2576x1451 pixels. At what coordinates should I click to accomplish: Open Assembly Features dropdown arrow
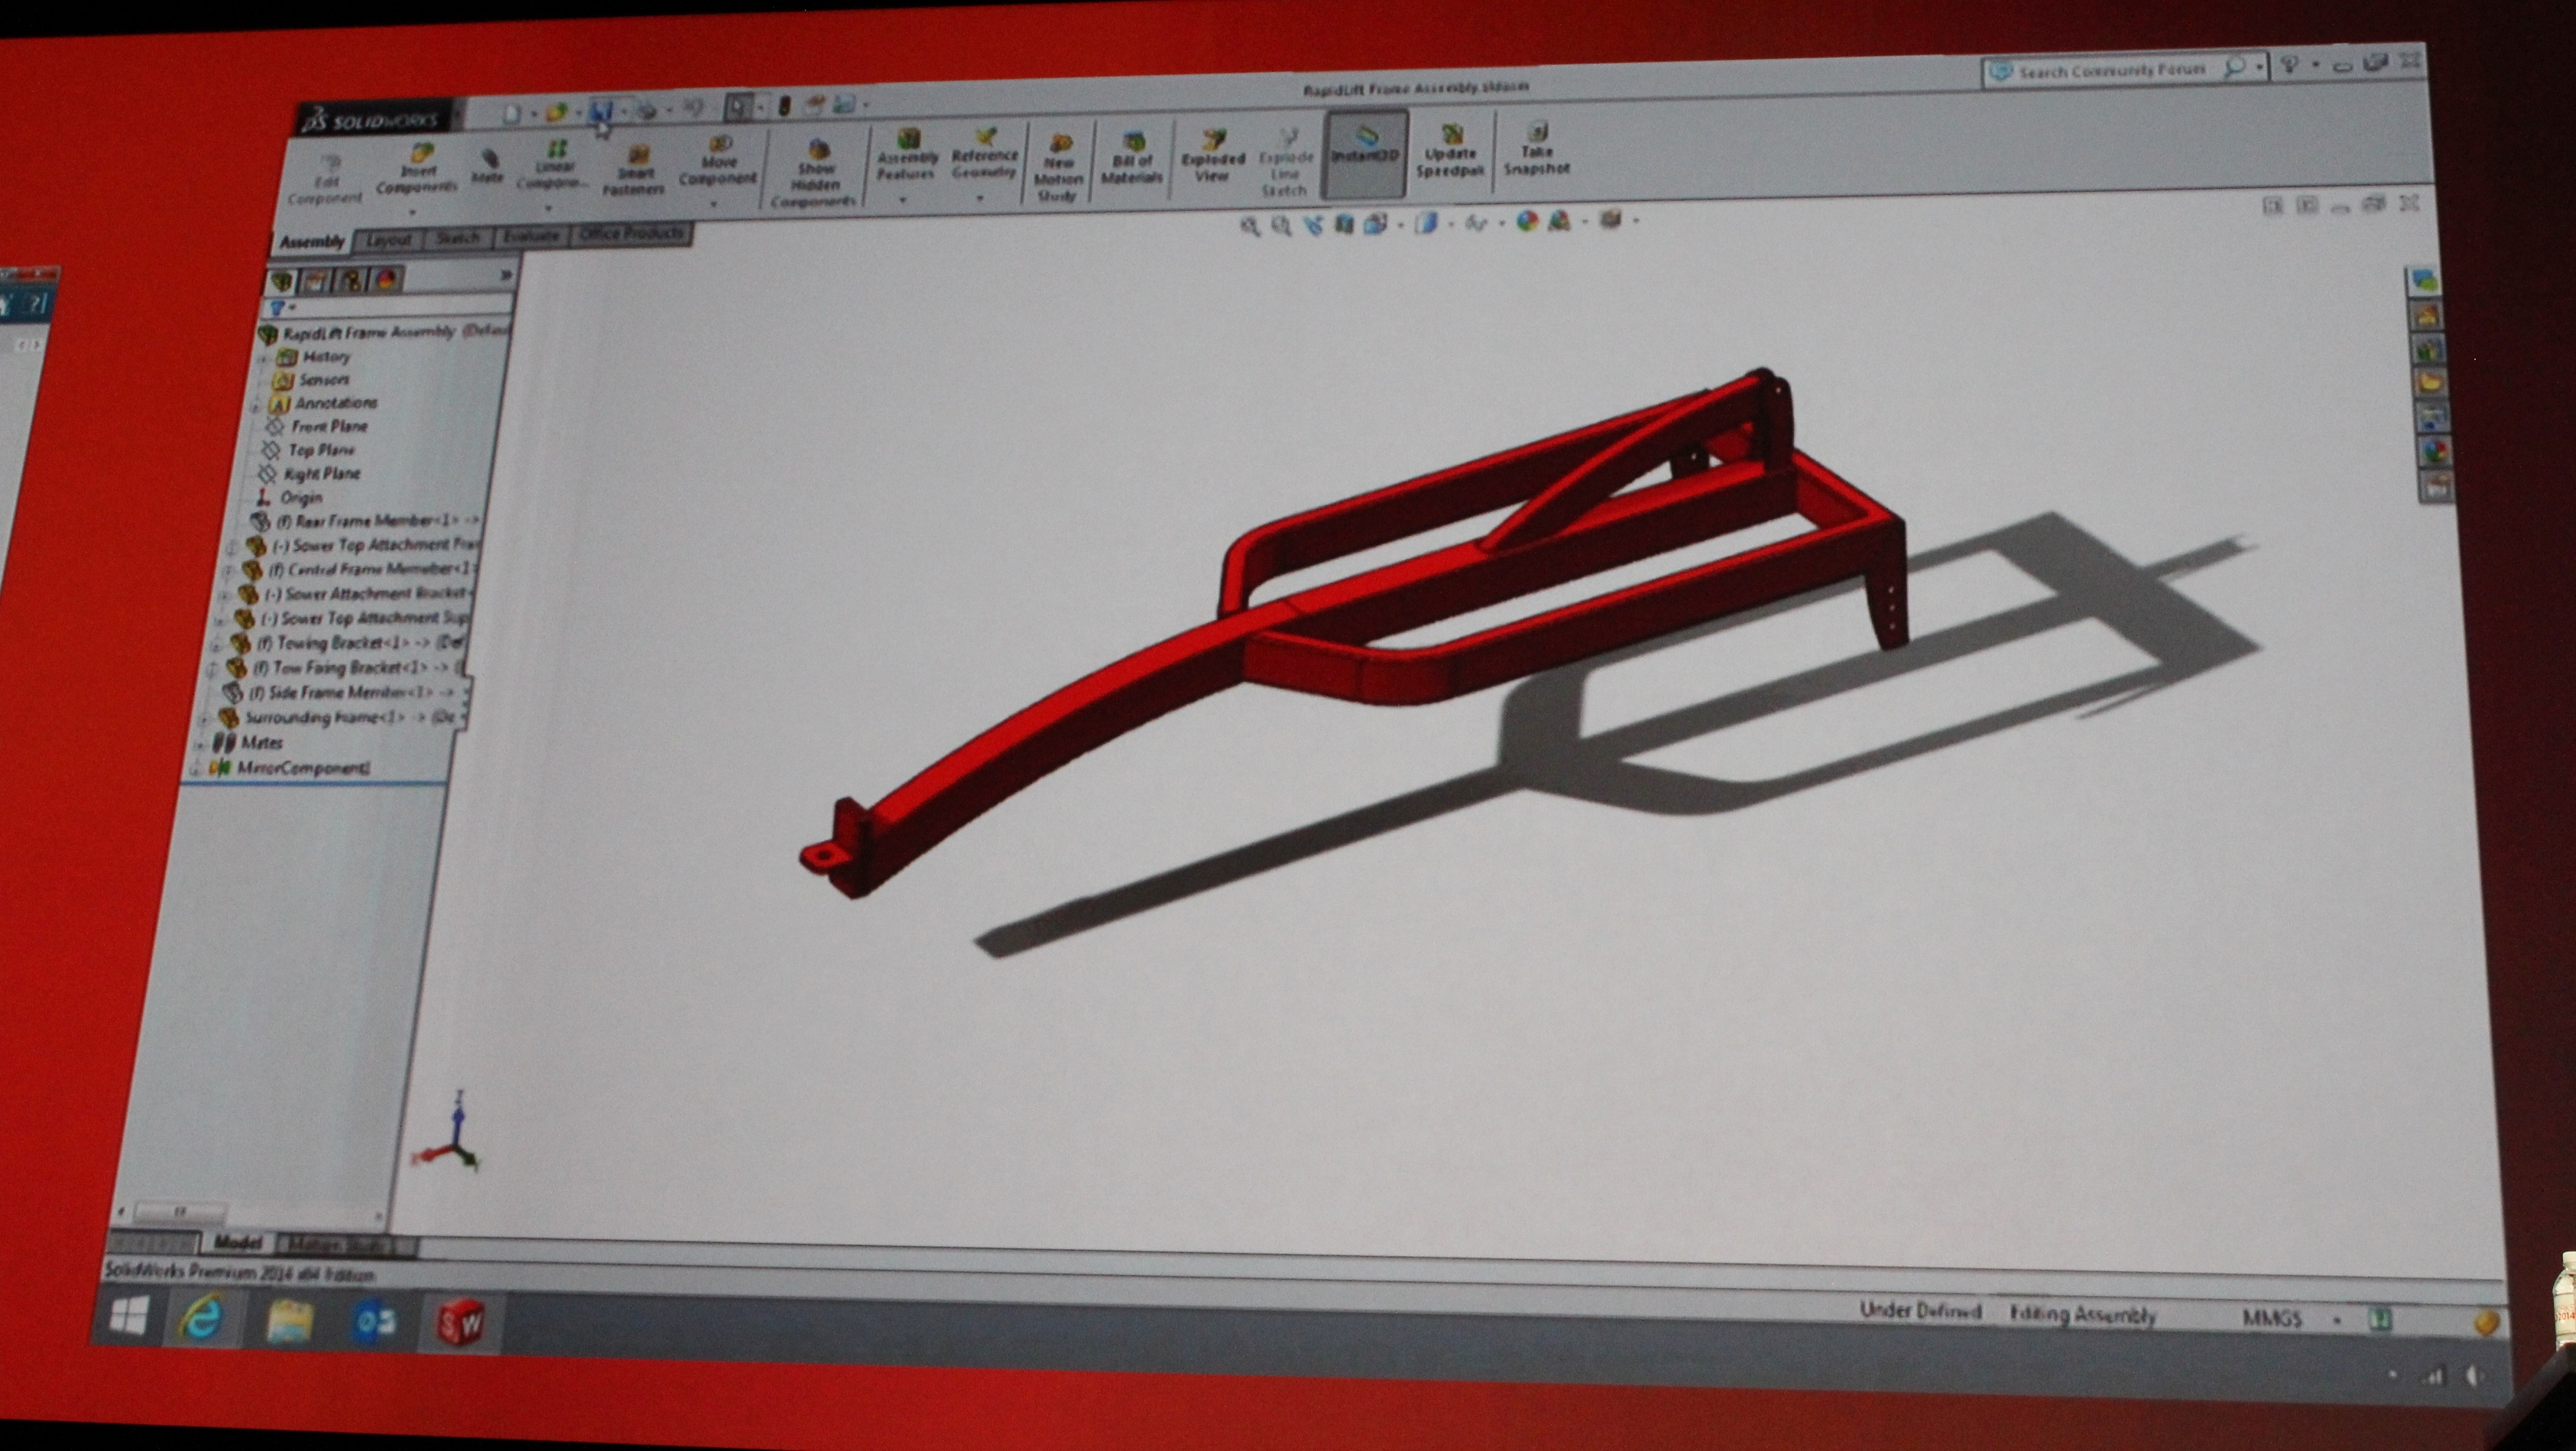pos(903,200)
